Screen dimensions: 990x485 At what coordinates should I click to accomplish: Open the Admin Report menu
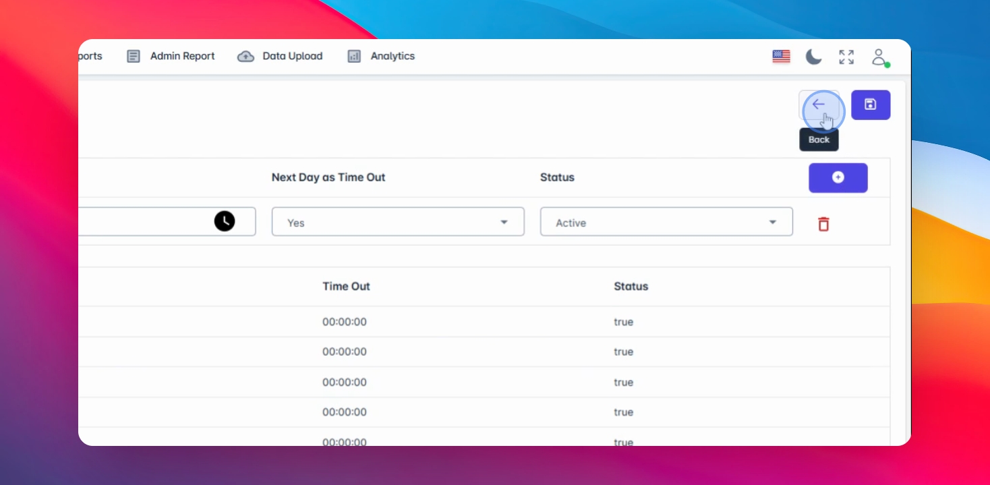pyautogui.click(x=171, y=57)
